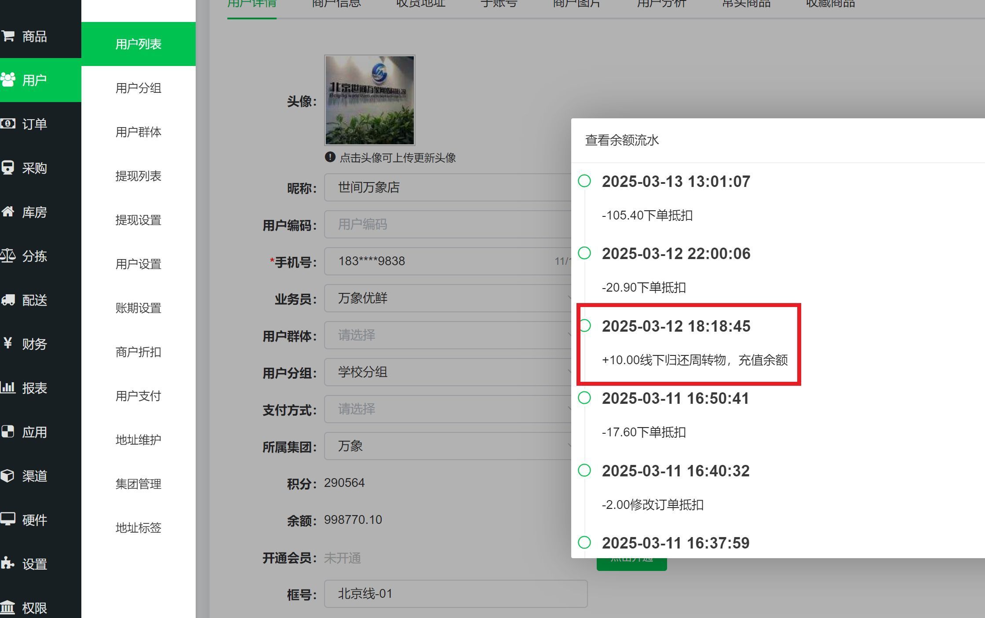Click the 财务 yen icon
The width and height of the screenshot is (985, 618).
pos(8,343)
